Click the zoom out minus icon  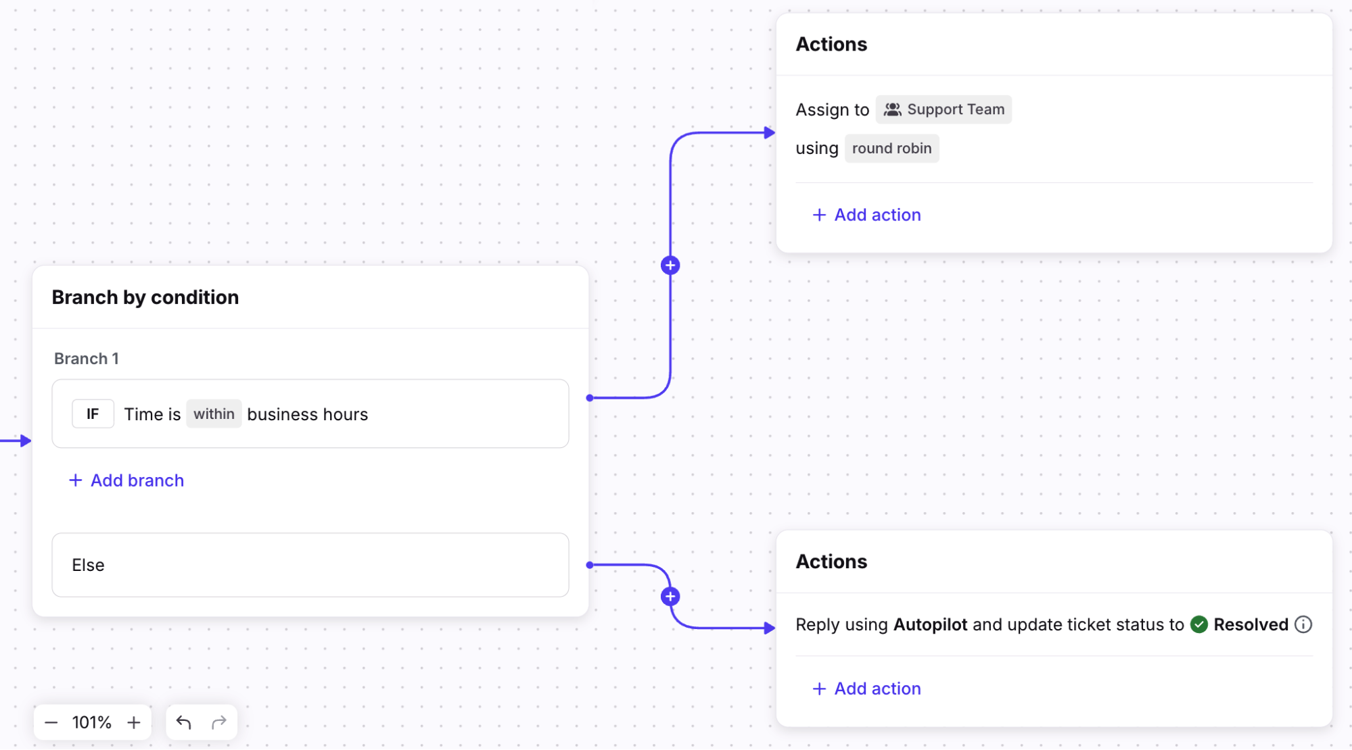pyautogui.click(x=51, y=722)
